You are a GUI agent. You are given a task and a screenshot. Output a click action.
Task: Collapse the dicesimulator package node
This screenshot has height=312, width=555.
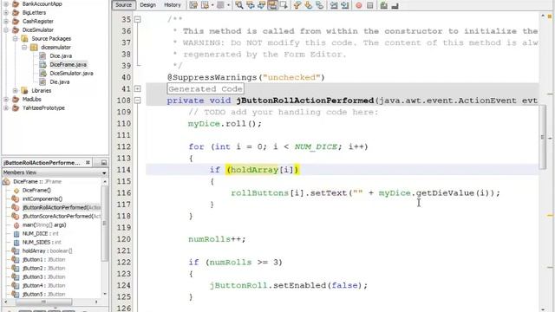(x=24, y=47)
